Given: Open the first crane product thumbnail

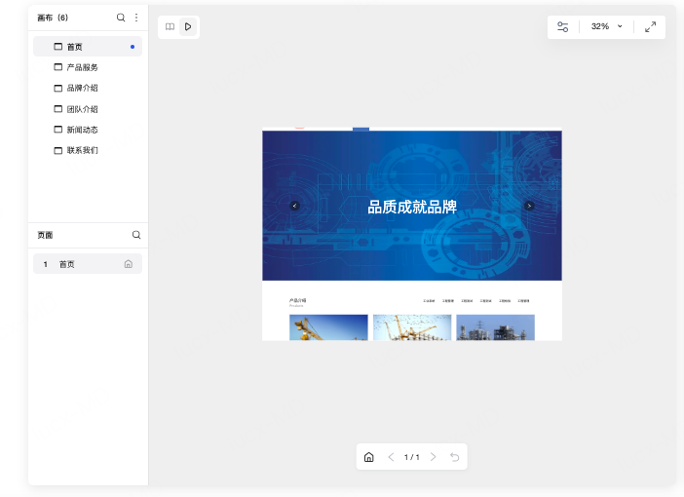Looking at the screenshot, I should [328, 327].
